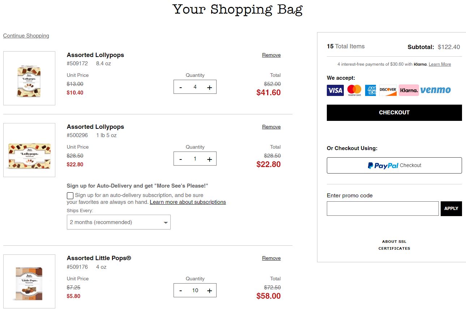Viewport: 466px width, 311px height.
Task: Increase quantity of 8.4 oz Assorted Lollypops
Action: (x=209, y=87)
